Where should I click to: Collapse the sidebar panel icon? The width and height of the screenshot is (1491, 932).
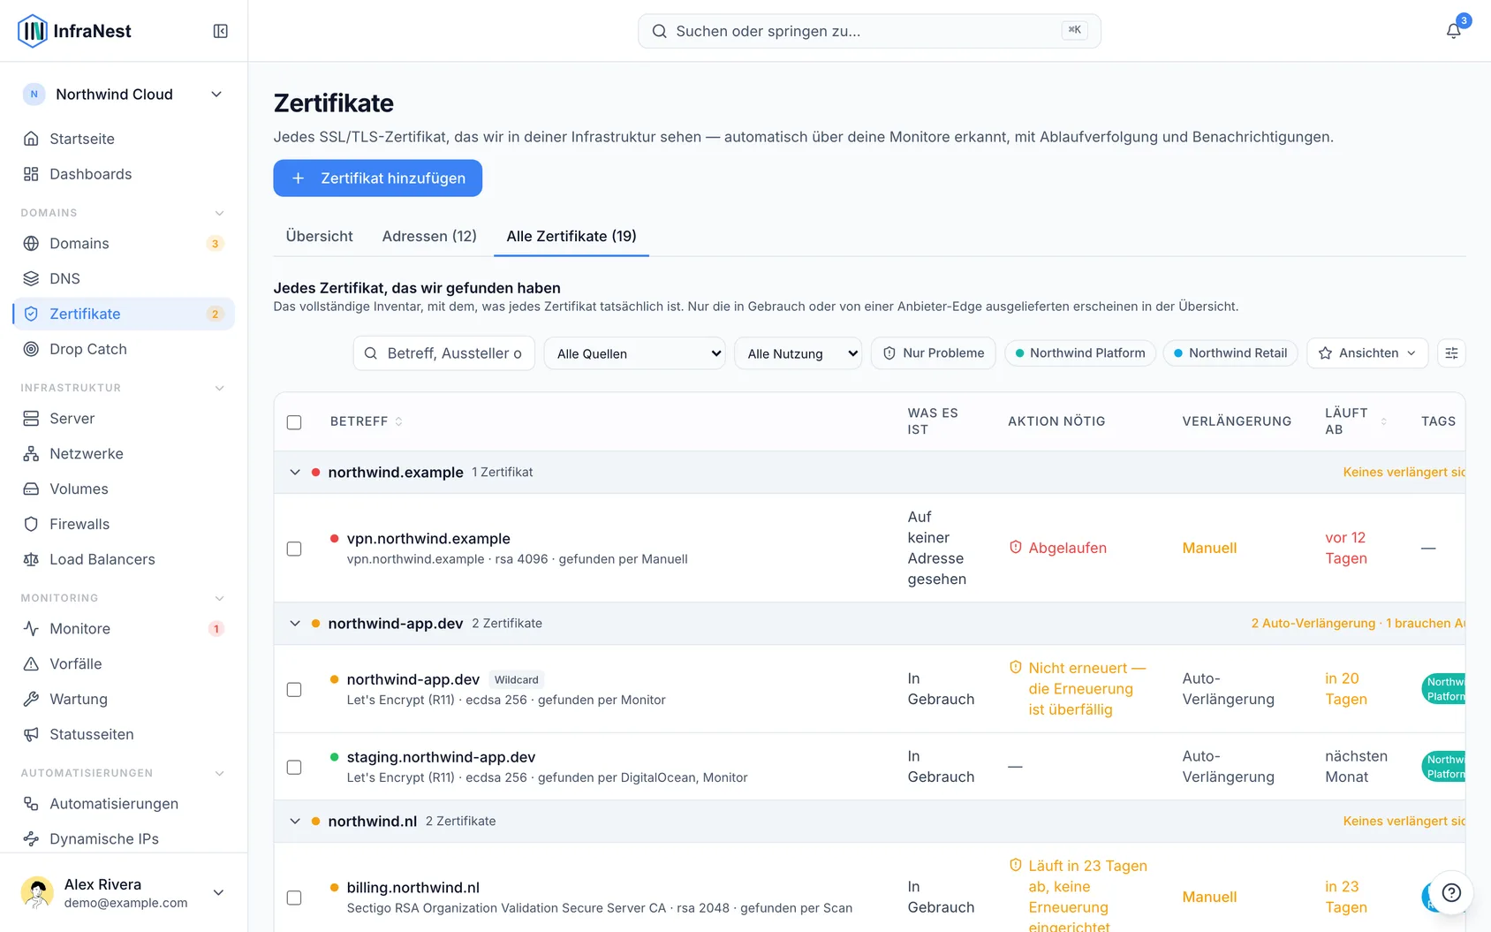221,31
